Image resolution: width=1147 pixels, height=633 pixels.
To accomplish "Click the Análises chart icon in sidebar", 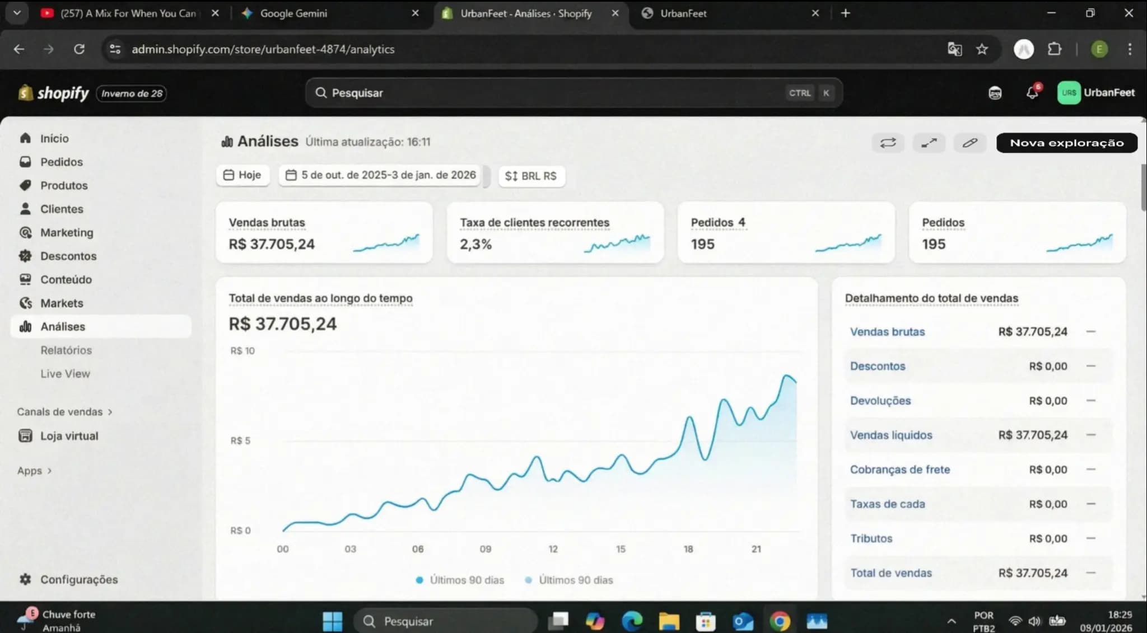I will [25, 326].
